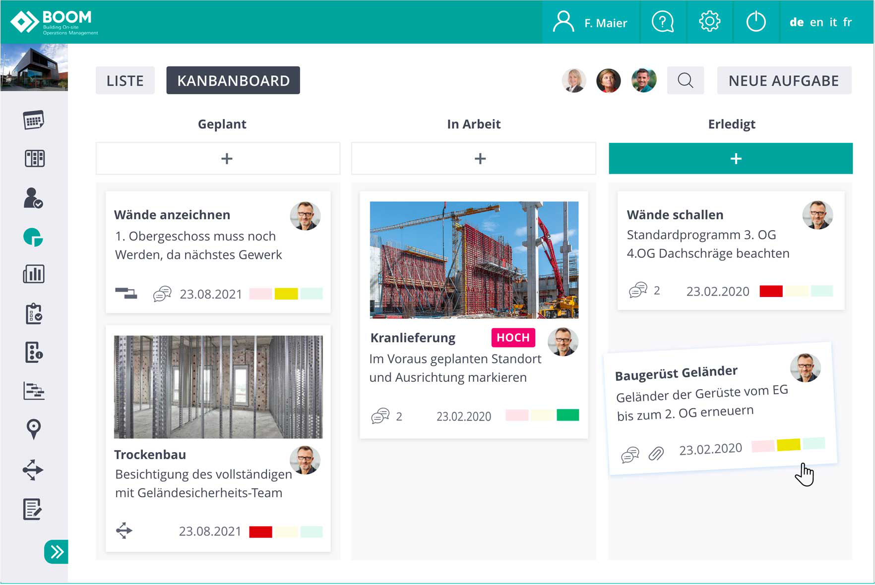Click the yellow priority swatch on Wände anzeichnen
875x585 pixels.
click(x=286, y=293)
